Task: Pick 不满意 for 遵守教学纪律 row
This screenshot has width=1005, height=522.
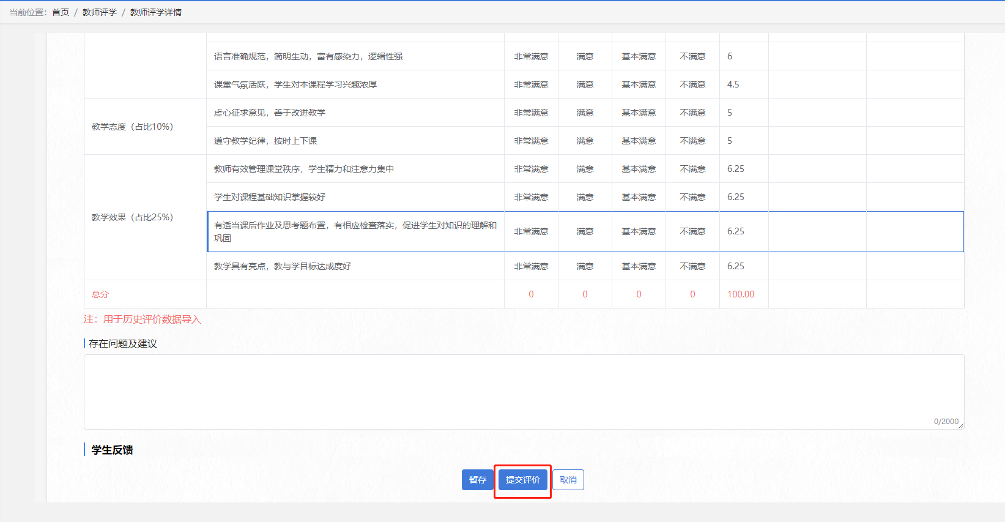Action: click(692, 141)
